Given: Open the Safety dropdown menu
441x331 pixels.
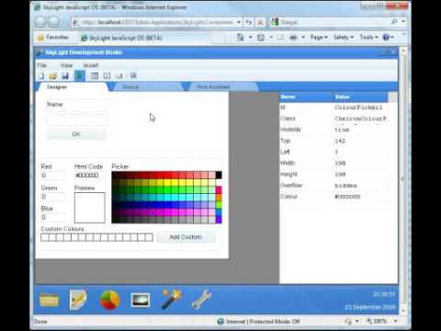Looking at the screenshot, I should [x=344, y=37].
